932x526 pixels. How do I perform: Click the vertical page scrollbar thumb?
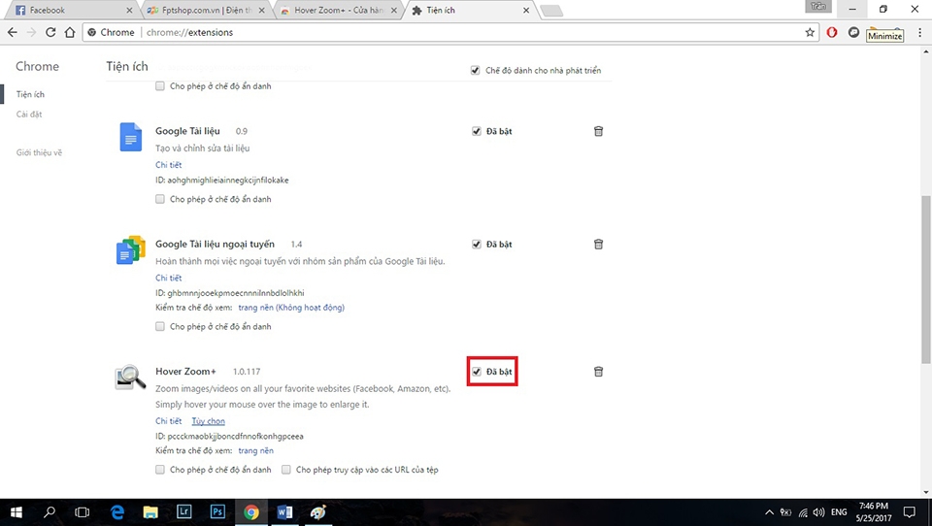click(x=926, y=279)
